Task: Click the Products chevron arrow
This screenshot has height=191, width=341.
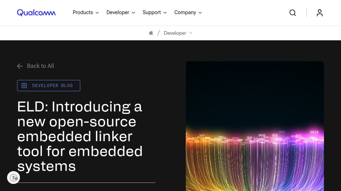Action: point(97,13)
